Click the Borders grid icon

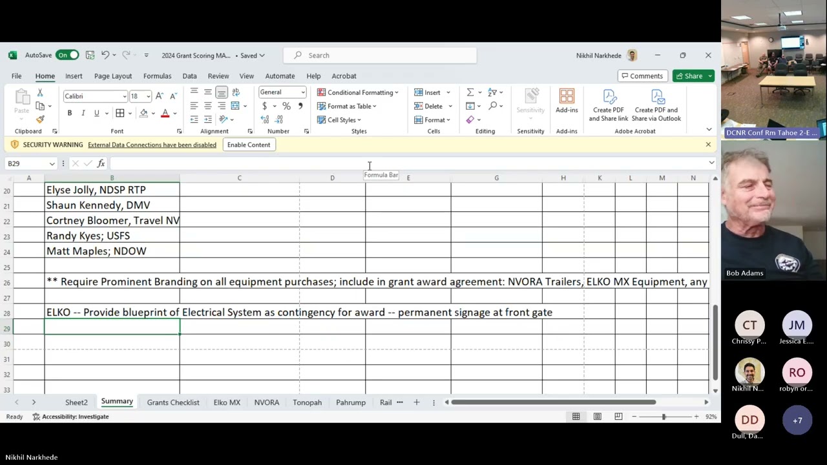coord(120,113)
